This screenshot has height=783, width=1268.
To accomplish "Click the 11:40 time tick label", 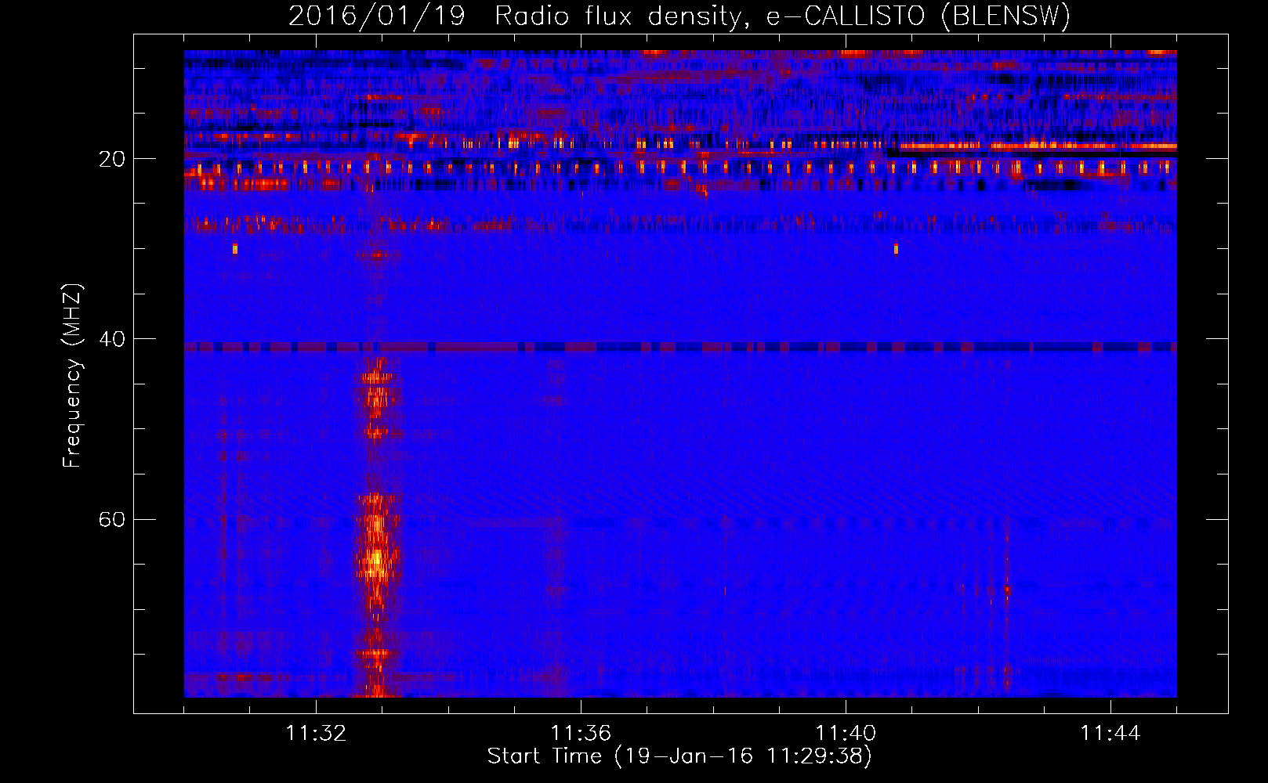I will tap(846, 734).
